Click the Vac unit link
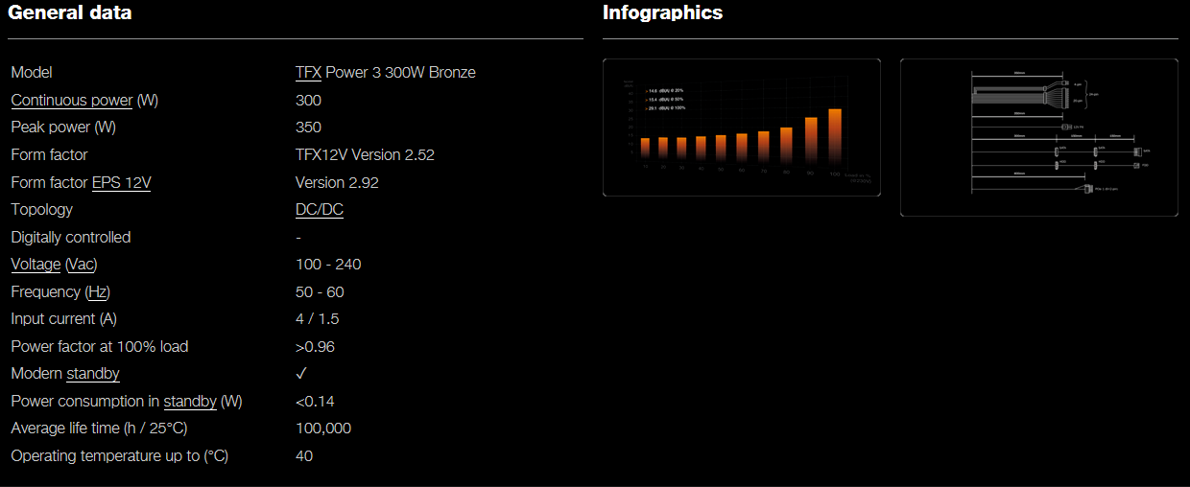The width and height of the screenshot is (1190, 487). (82, 264)
